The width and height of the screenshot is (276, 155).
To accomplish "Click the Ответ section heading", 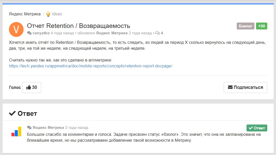I will click(27, 113).
